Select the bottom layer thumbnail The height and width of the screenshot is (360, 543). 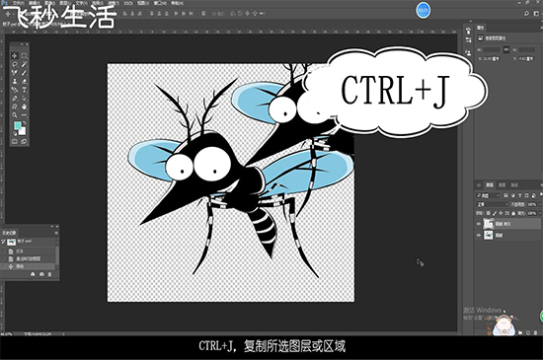pos(489,235)
